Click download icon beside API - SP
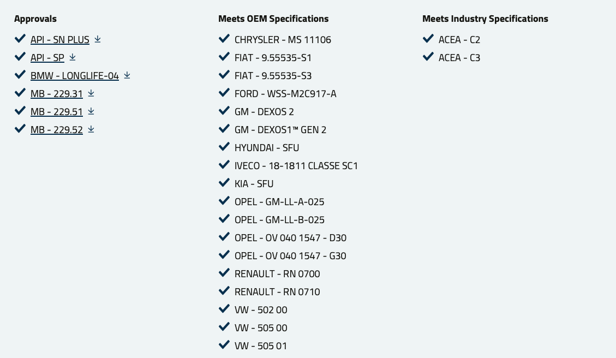This screenshot has width=616, height=358. tap(73, 57)
